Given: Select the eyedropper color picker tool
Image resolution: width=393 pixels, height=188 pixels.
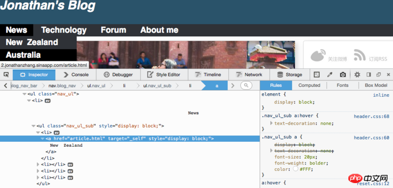Looking at the screenshot, I should coord(330,75).
